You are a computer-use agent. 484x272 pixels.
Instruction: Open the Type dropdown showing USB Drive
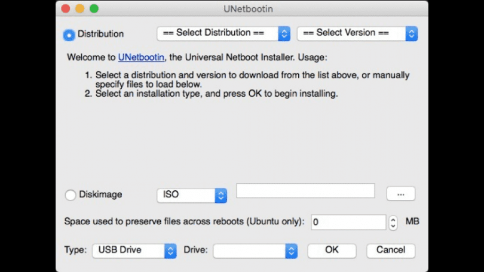tap(134, 251)
